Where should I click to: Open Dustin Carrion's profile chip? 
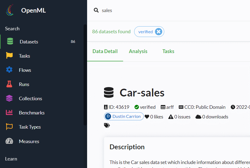tap(124, 117)
